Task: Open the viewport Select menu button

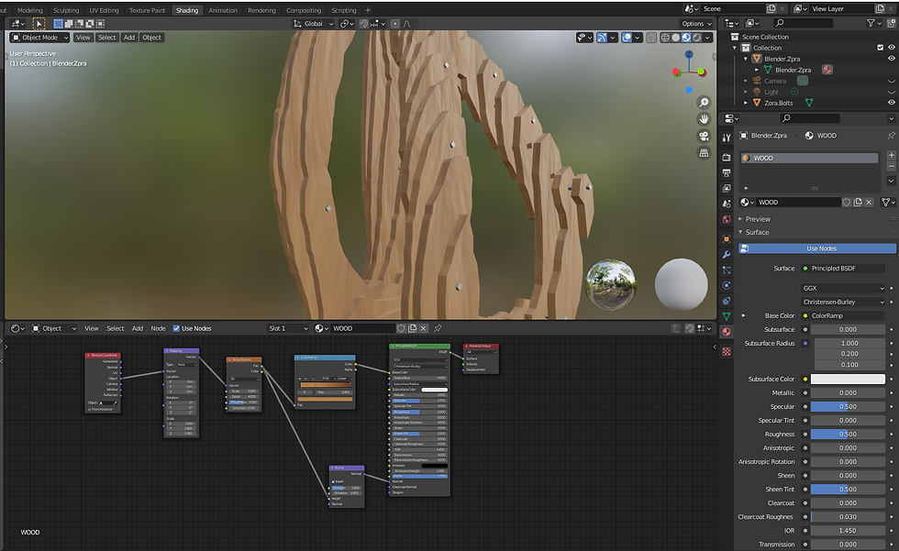Action: tap(106, 38)
